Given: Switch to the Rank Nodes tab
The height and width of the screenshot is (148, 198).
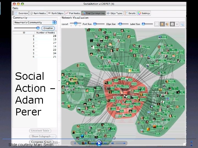Looking at the screenshot, I should point(38,13).
